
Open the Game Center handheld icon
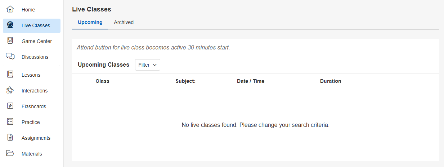pos(10,41)
